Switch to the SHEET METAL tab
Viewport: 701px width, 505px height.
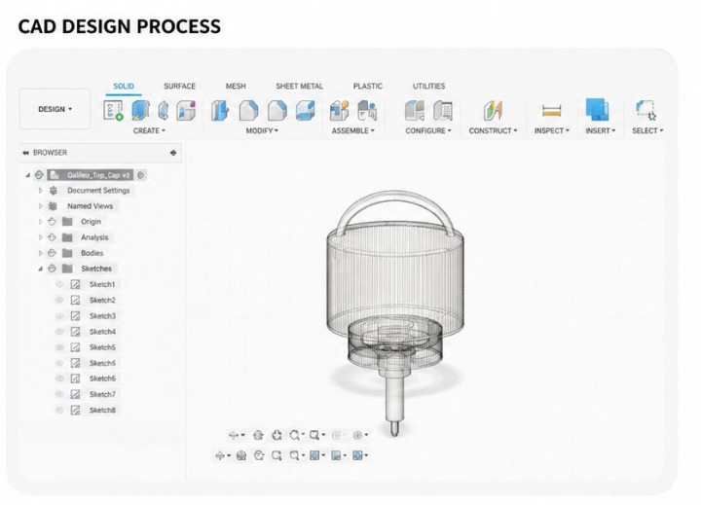pos(300,87)
